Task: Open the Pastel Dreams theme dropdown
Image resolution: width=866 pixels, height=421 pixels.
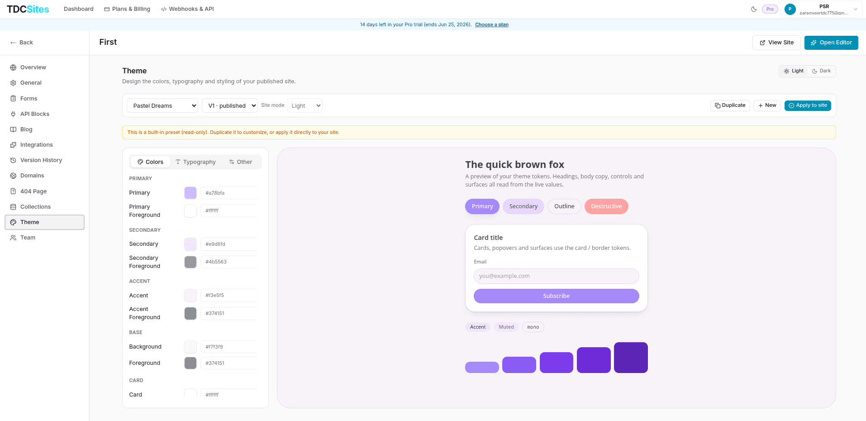Action: pyautogui.click(x=162, y=105)
